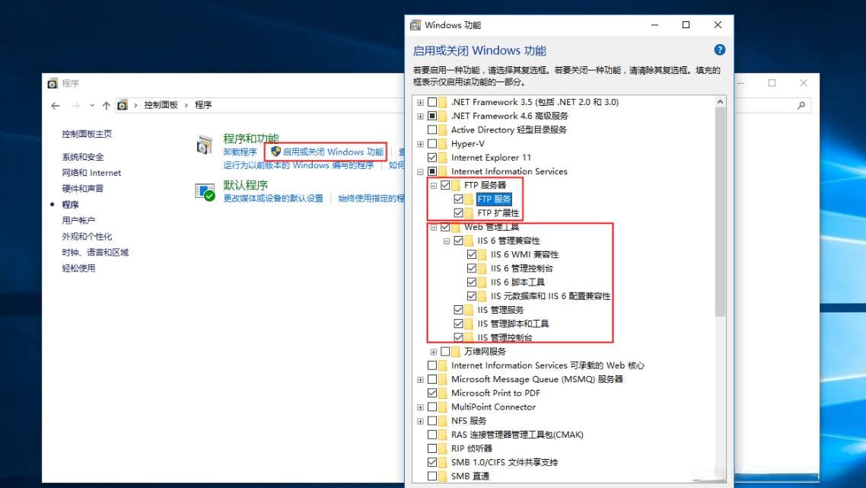The height and width of the screenshot is (488, 866).
Task: Uncheck SMB 1.0/CIFS 文件共享支持 checkbox
Action: pos(432,462)
